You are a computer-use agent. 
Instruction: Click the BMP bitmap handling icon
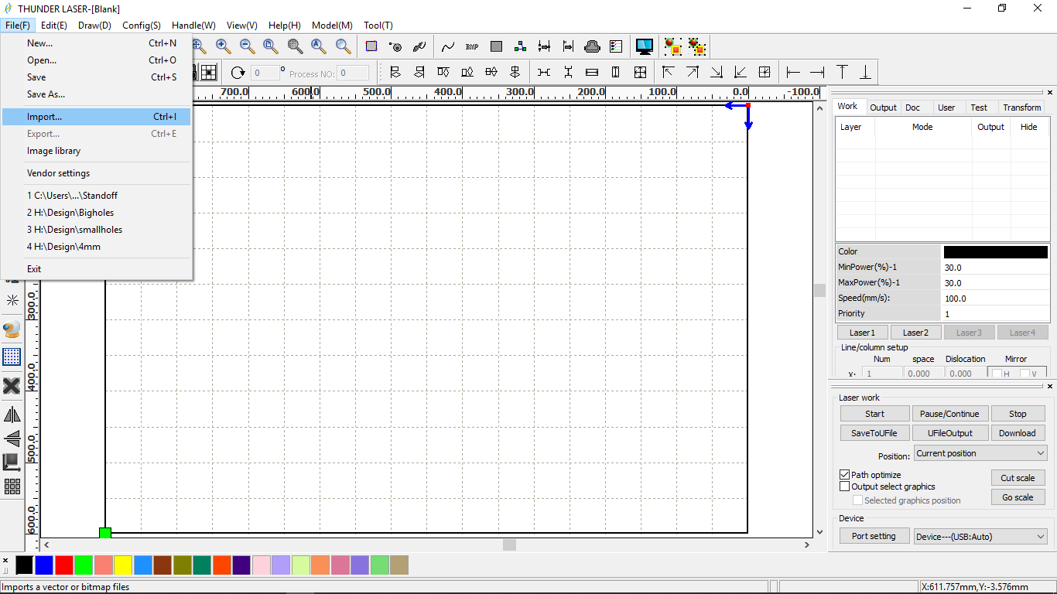(x=472, y=46)
